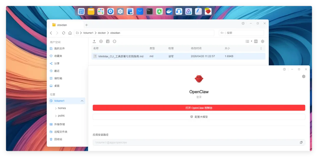318x157 pixels.
Task: Go to the home folder icon
Action: tap(70, 33)
